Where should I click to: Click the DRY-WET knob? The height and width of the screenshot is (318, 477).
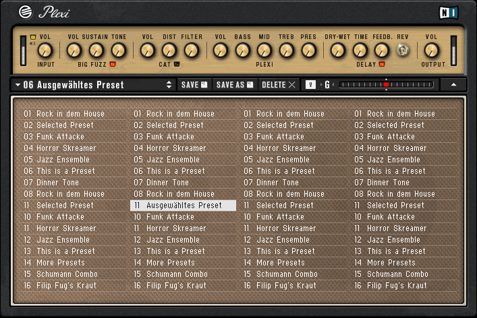(x=337, y=51)
